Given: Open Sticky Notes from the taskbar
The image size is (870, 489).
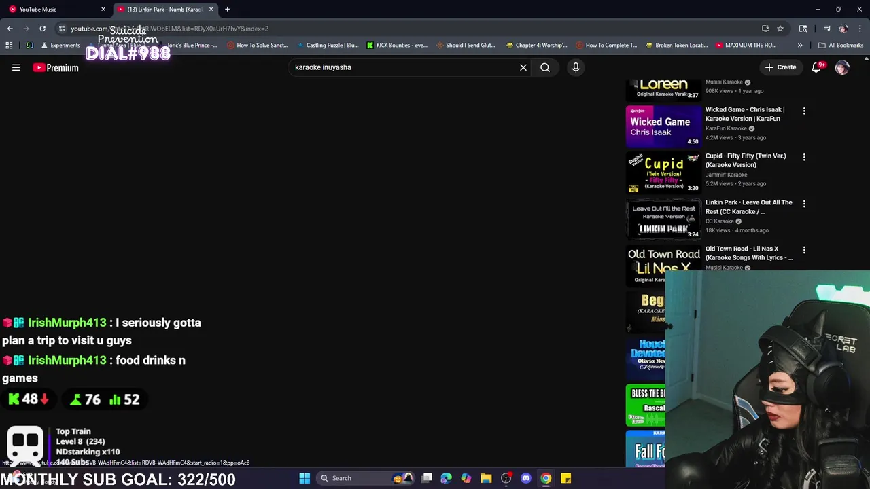Looking at the screenshot, I should pyautogui.click(x=565, y=478).
